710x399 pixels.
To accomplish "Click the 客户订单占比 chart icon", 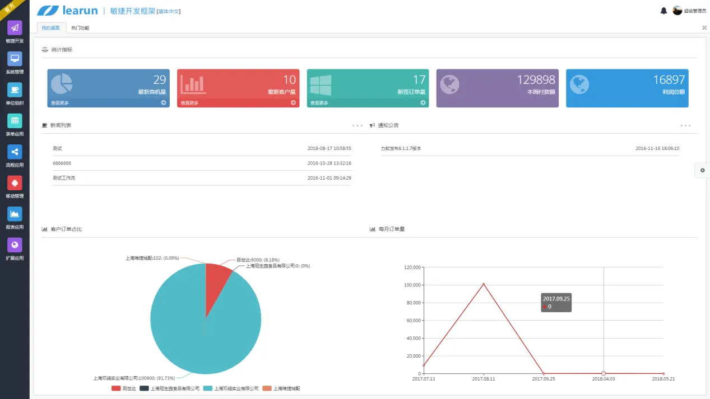I will coord(45,229).
